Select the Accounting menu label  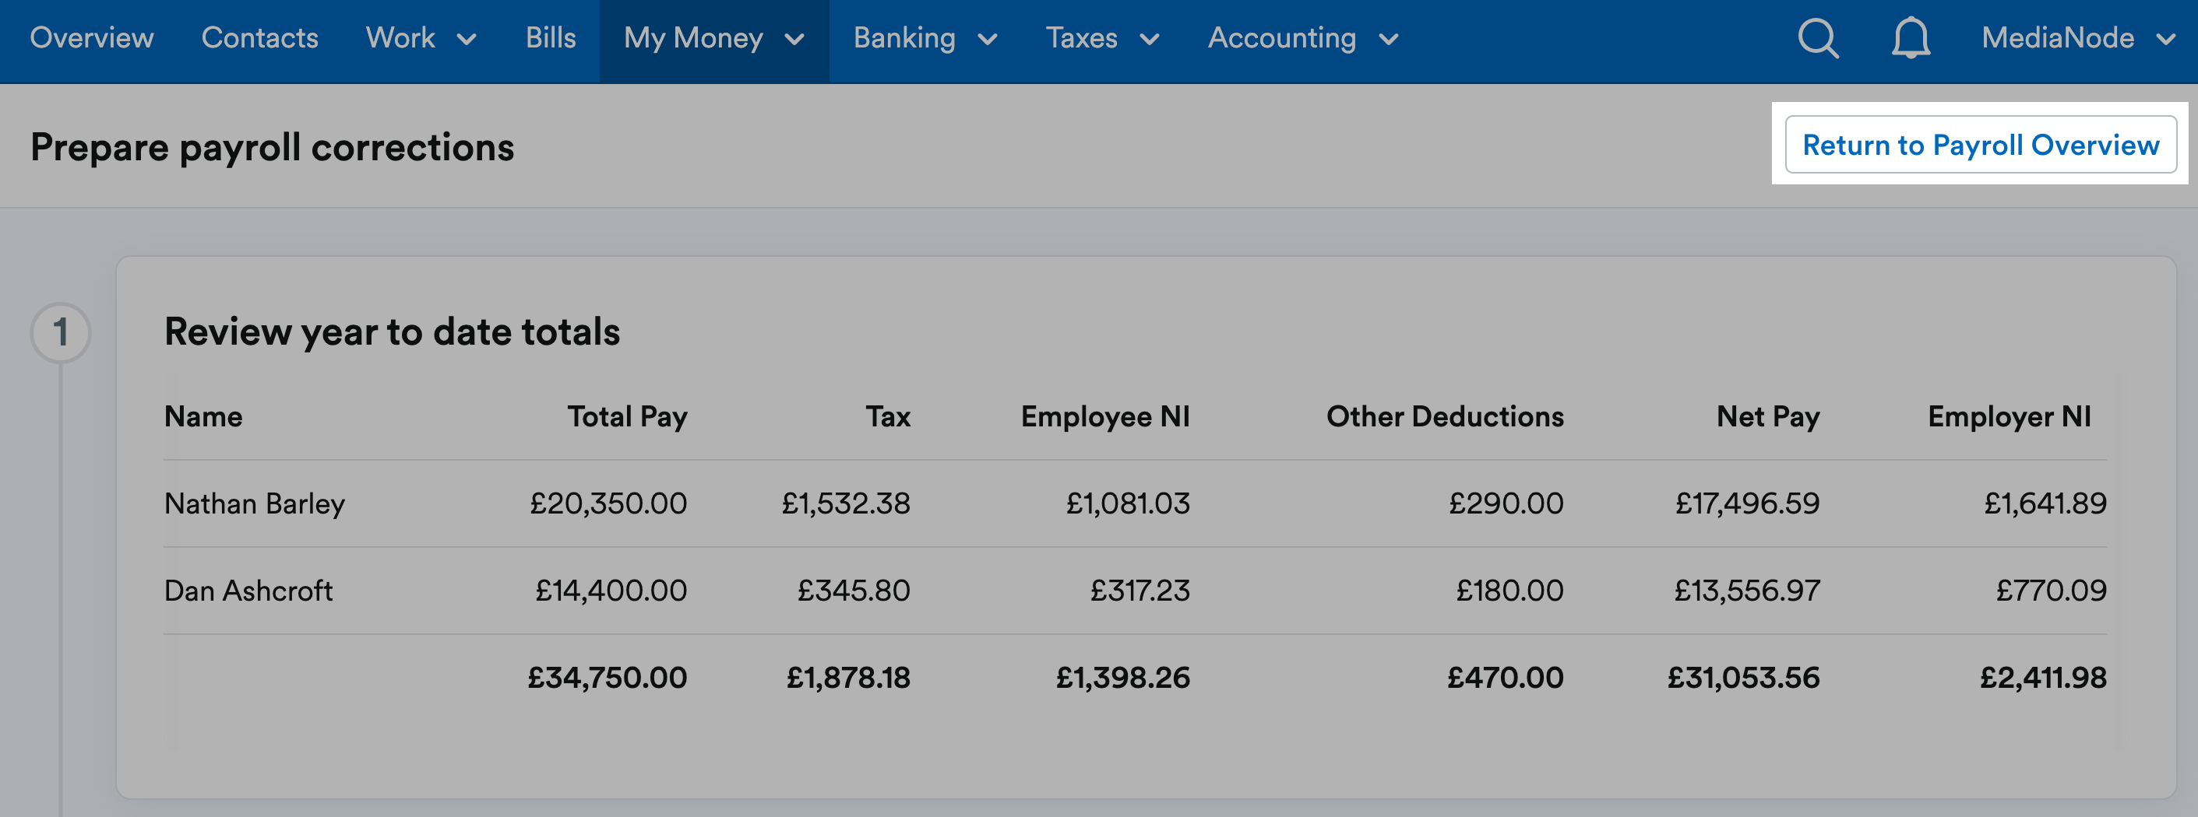[1281, 38]
